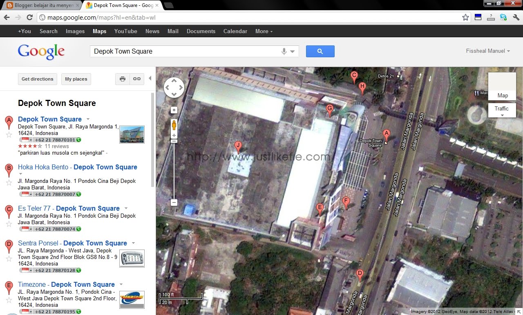Open News in the Google bar

point(152,31)
